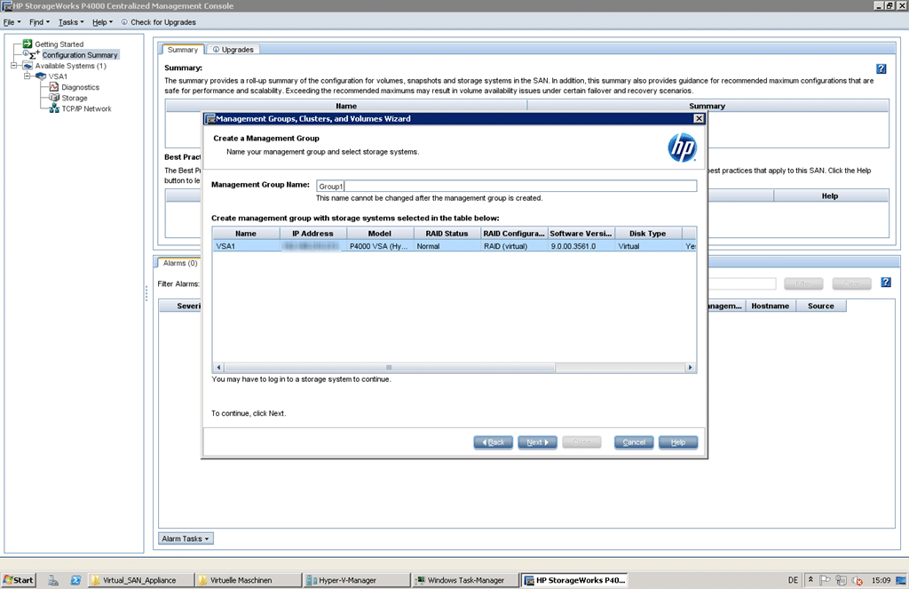
Task: Click the Help button in wizard
Action: 677,442
